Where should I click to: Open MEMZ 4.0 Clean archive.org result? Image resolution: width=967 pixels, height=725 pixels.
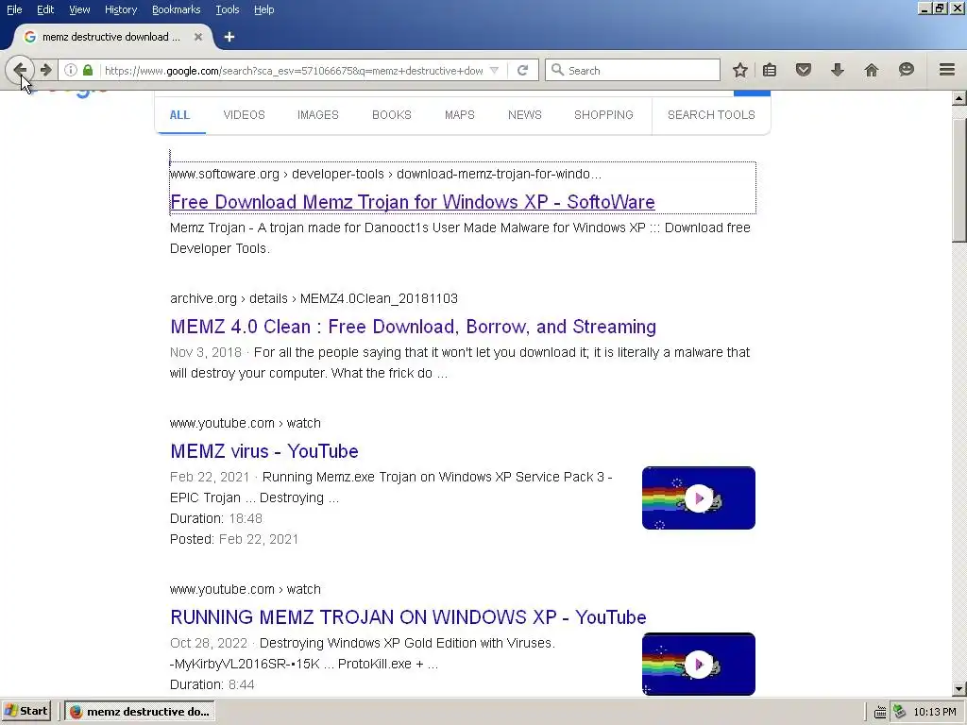(x=414, y=326)
